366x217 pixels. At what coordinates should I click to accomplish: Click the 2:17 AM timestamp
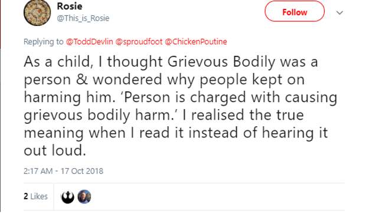pyautogui.click(x=38, y=171)
